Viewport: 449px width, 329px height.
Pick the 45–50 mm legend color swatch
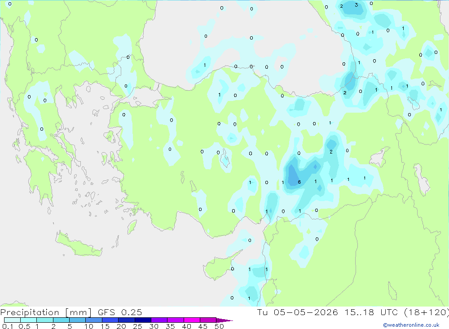(x=208, y=320)
